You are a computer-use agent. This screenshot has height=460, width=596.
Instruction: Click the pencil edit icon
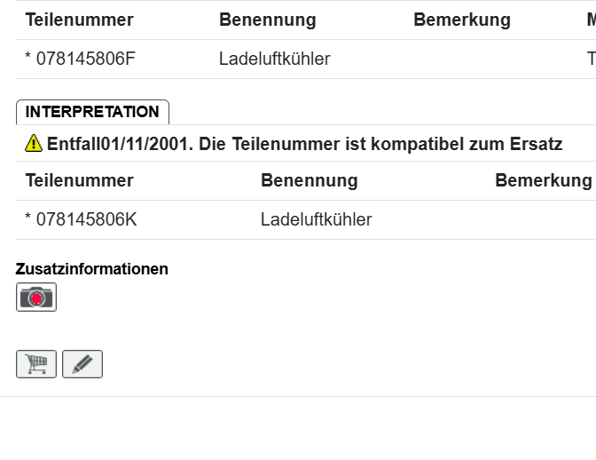tap(82, 364)
